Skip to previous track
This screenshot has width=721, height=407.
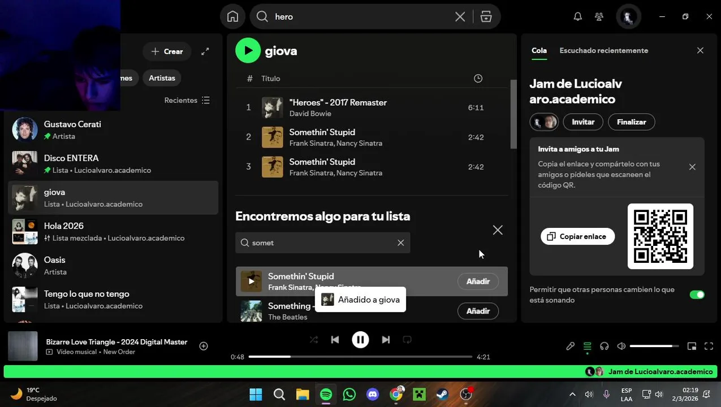335,340
